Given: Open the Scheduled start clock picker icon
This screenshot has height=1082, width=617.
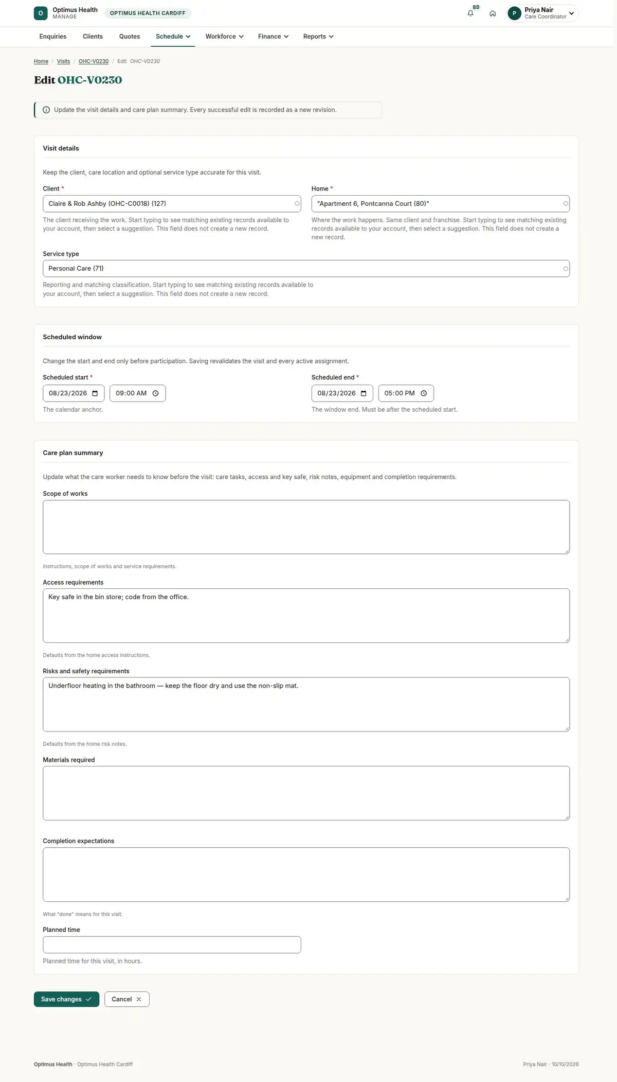Looking at the screenshot, I should pyautogui.click(x=156, y=393).
